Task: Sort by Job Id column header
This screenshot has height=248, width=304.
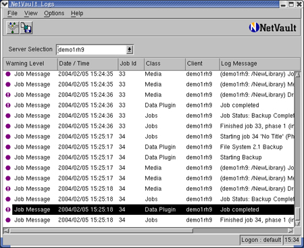Action: click(131, 64)
